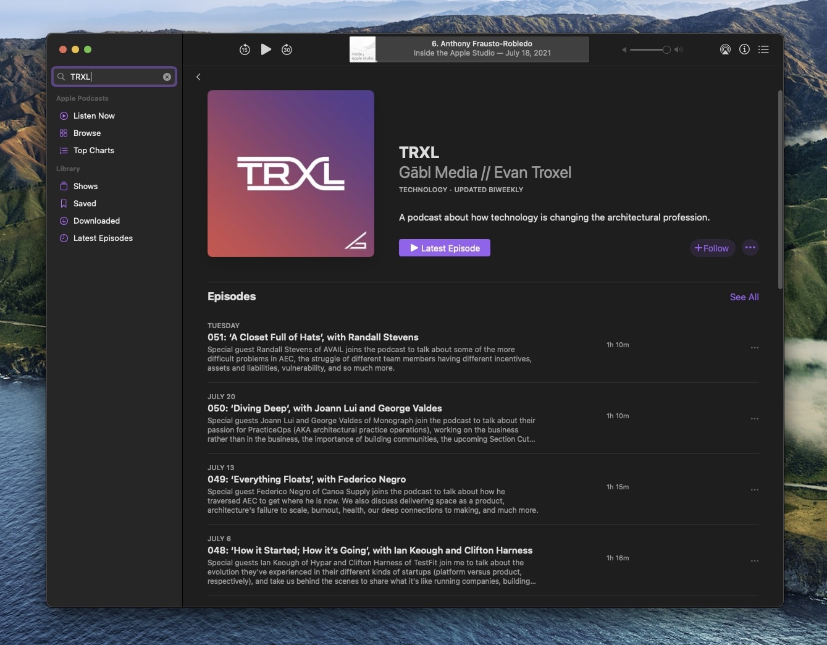The width and height of the screenshot is (827, 645).
Task: Open more options for episode 051
Action: pos(754,348)
